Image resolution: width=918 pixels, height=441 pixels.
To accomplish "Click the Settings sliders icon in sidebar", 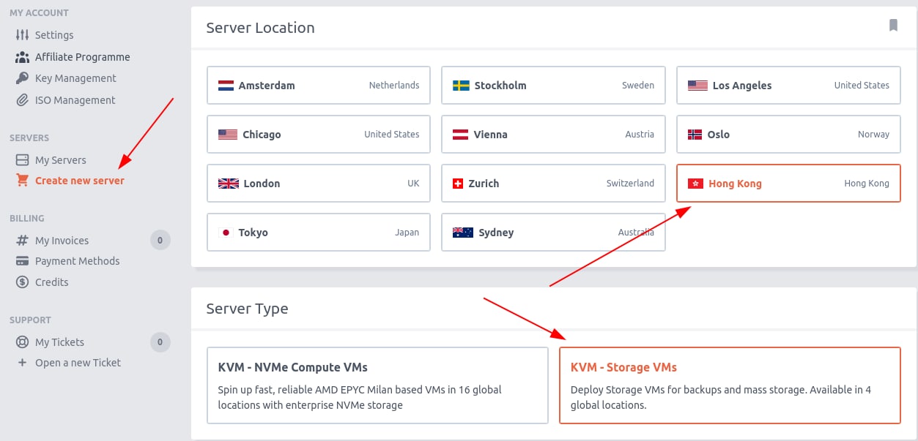I will click(x=22, y=35).
